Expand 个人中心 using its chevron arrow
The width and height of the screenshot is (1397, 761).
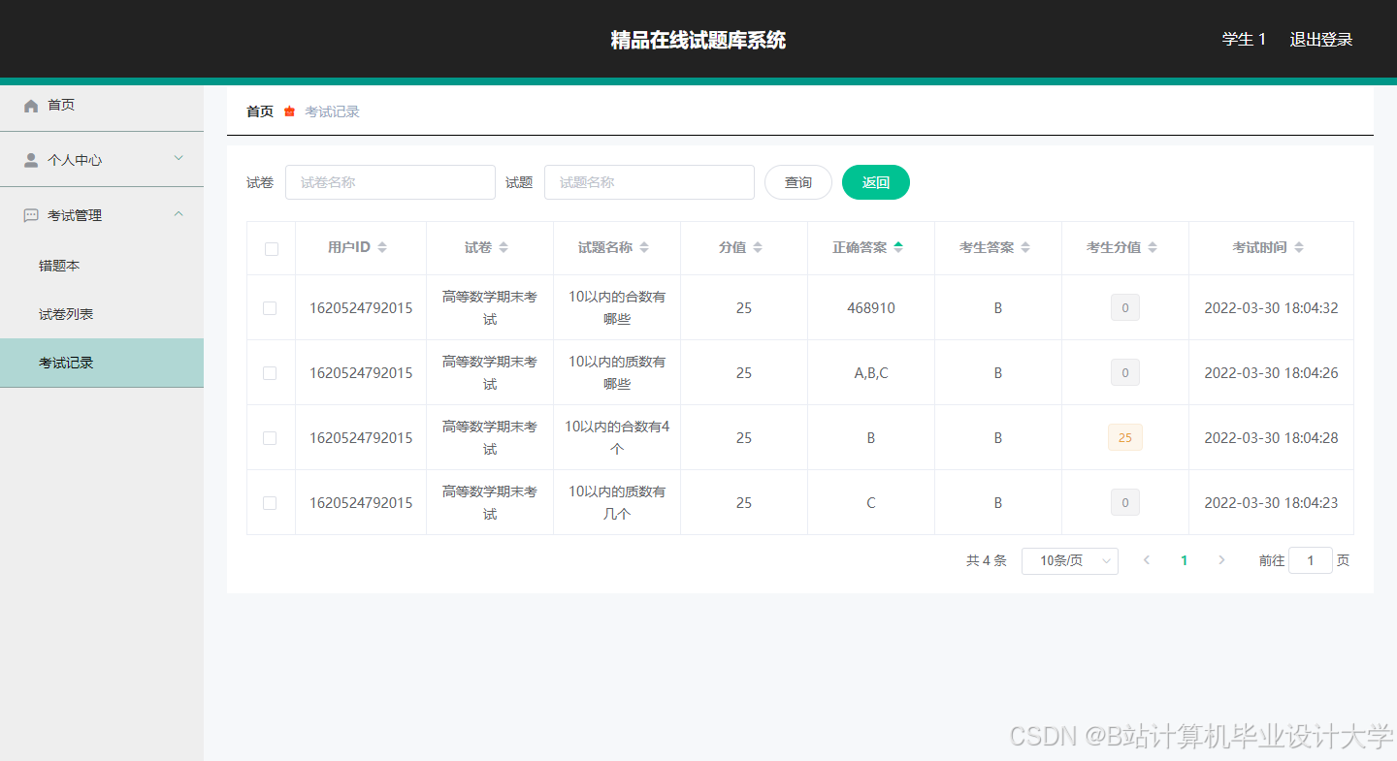[179, 159]
